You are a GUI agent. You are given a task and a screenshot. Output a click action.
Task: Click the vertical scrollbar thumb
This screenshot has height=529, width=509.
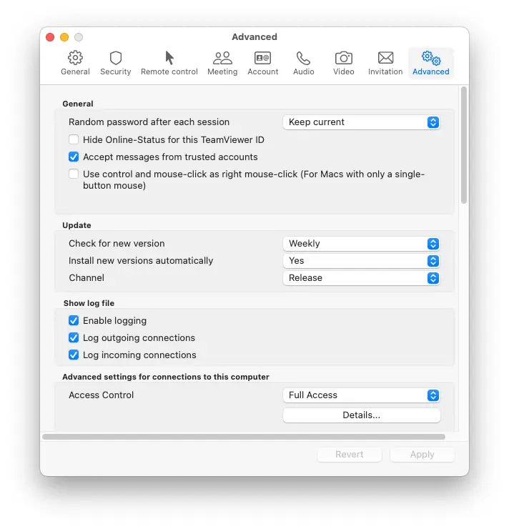coord(464,145)
